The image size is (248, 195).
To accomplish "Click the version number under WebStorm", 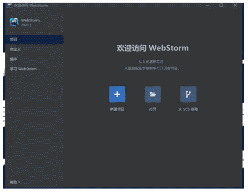I will 26,25.
